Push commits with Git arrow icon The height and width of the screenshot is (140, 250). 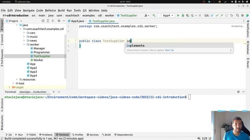[x=221, y=16]
